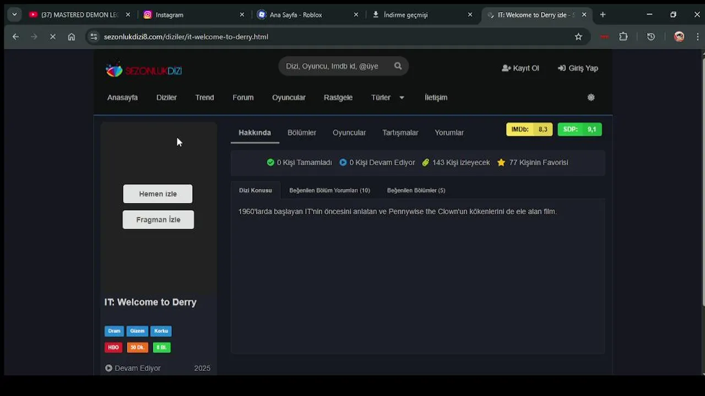
Task: Close the Ana Sayfa - Roblox tab
Action: (356, 15)
